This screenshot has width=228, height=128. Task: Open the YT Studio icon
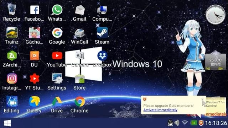(35, 79)
